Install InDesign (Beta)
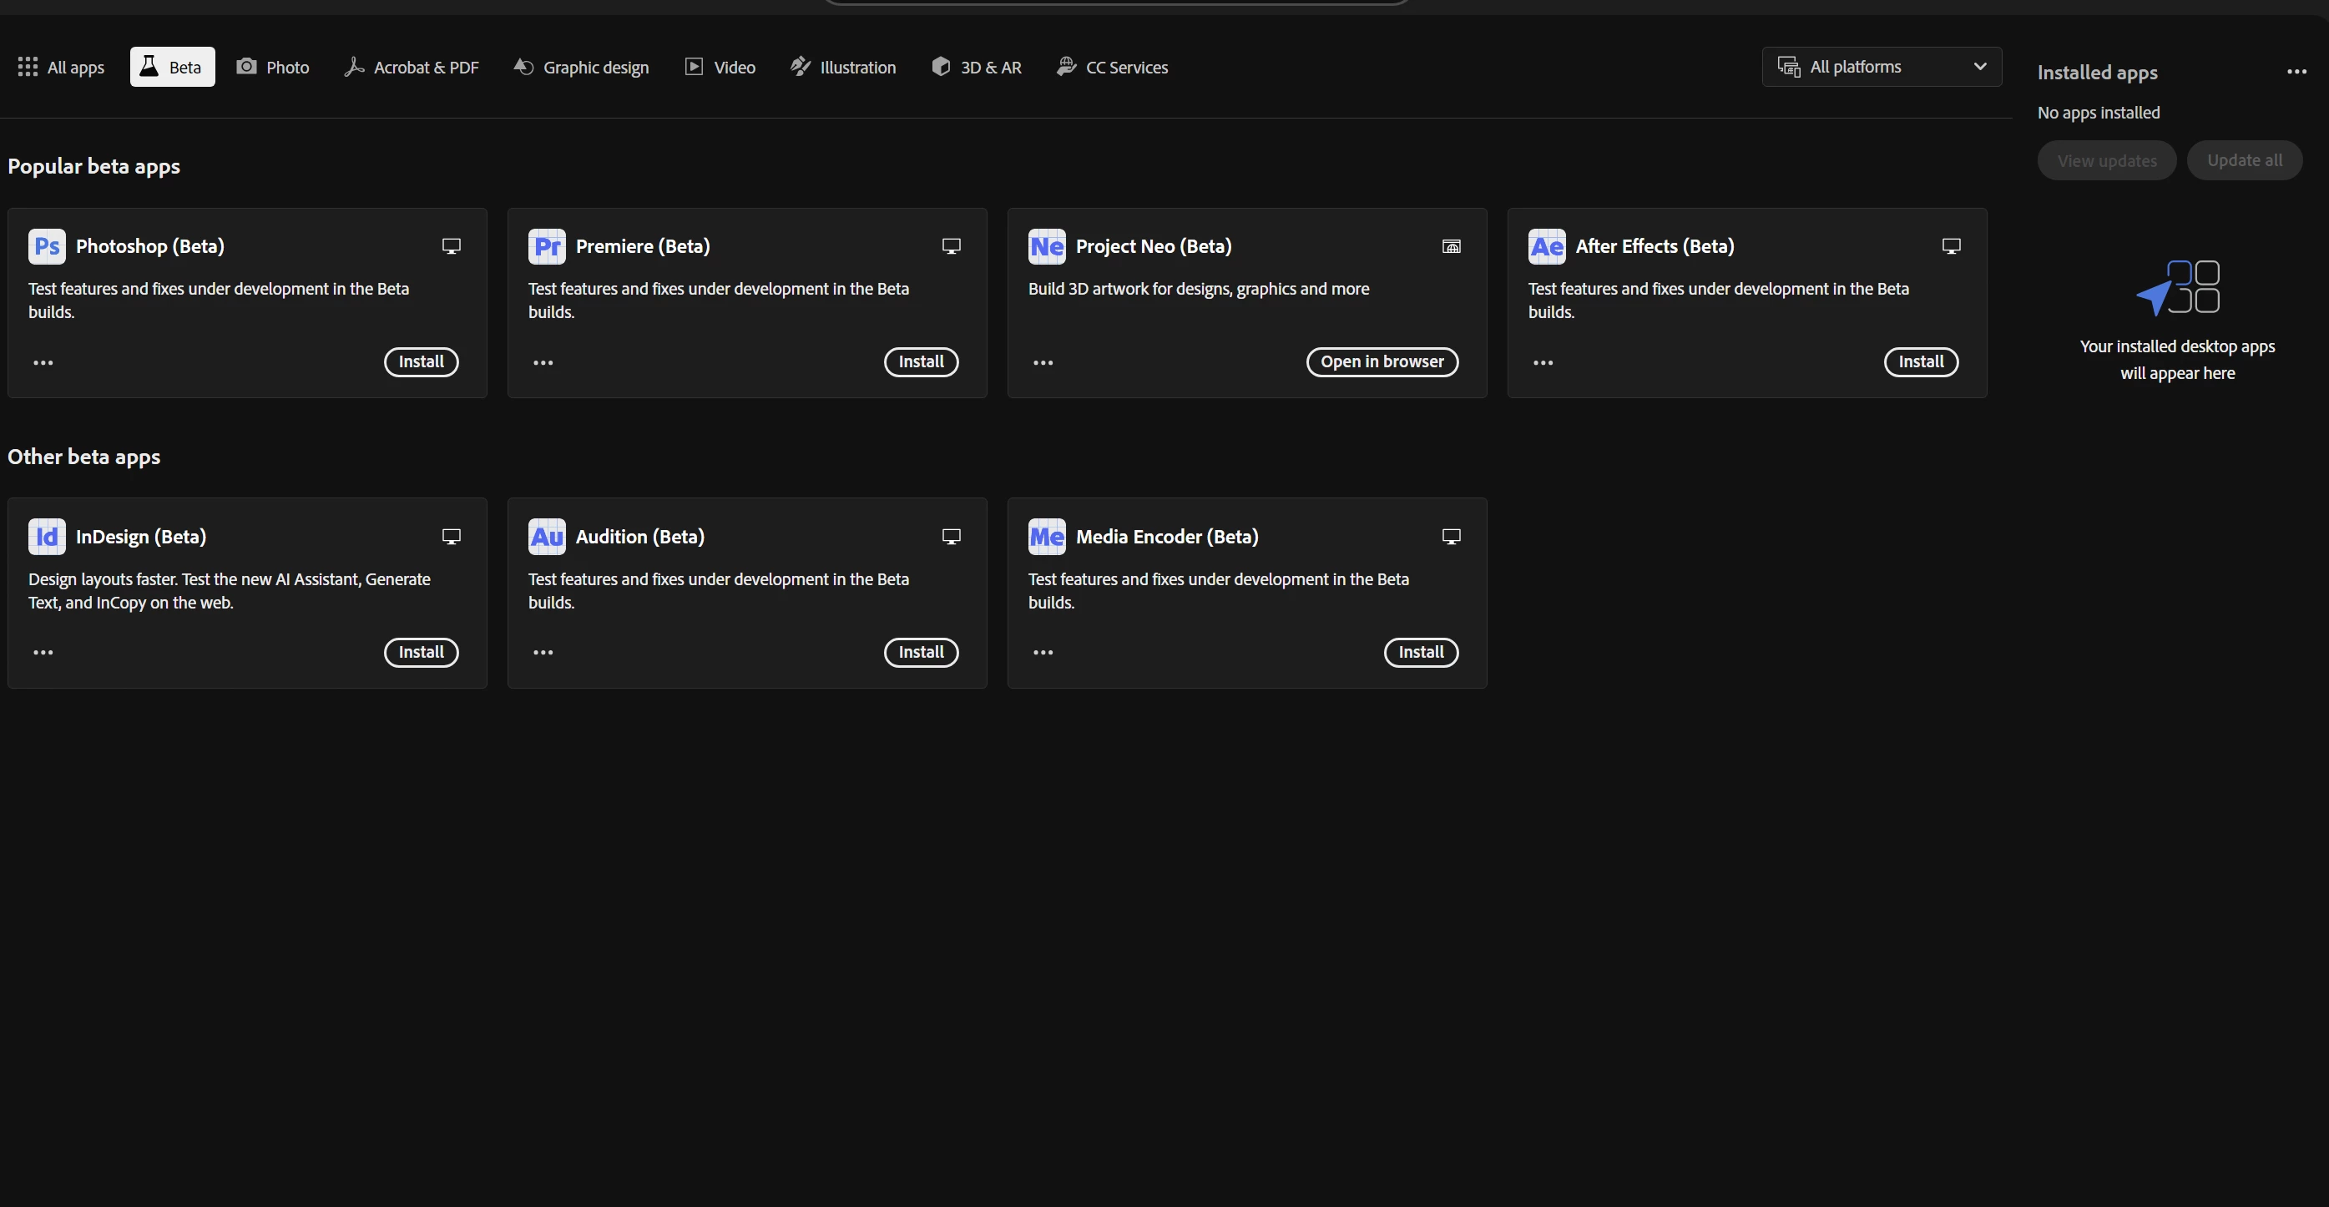Viewport: 2329px width, 1207px height. click(422, 652)
